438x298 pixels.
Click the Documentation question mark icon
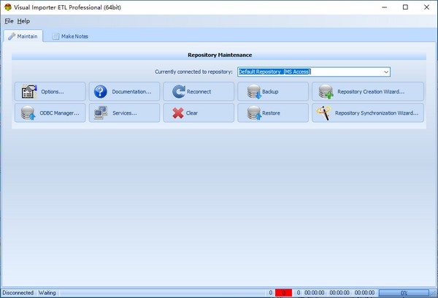pyautogui.click(x=101, y=92)
